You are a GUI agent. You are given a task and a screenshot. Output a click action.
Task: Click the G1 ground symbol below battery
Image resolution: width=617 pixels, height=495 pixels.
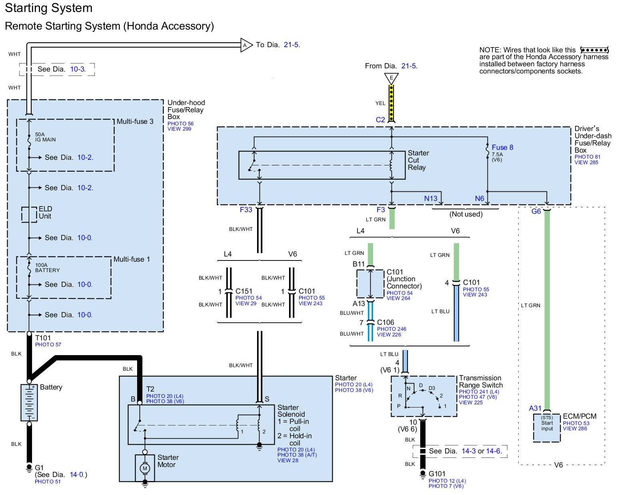tap(29, 468)
